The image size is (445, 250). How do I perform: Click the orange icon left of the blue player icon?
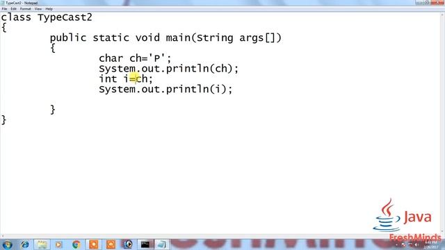(x=111, y=244)
